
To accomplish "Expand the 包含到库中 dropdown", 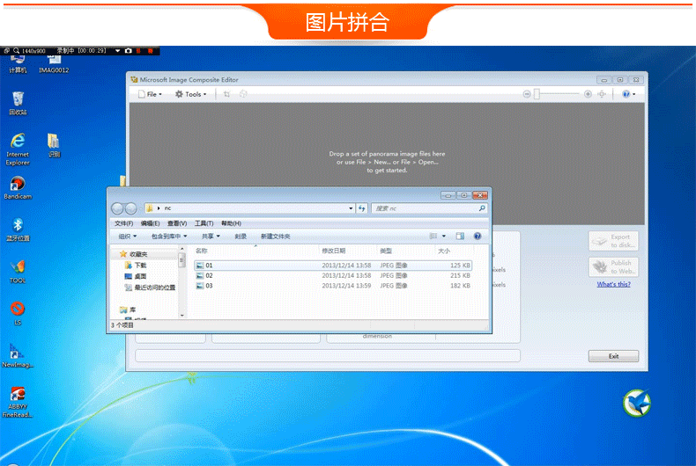I will [169, 237].
